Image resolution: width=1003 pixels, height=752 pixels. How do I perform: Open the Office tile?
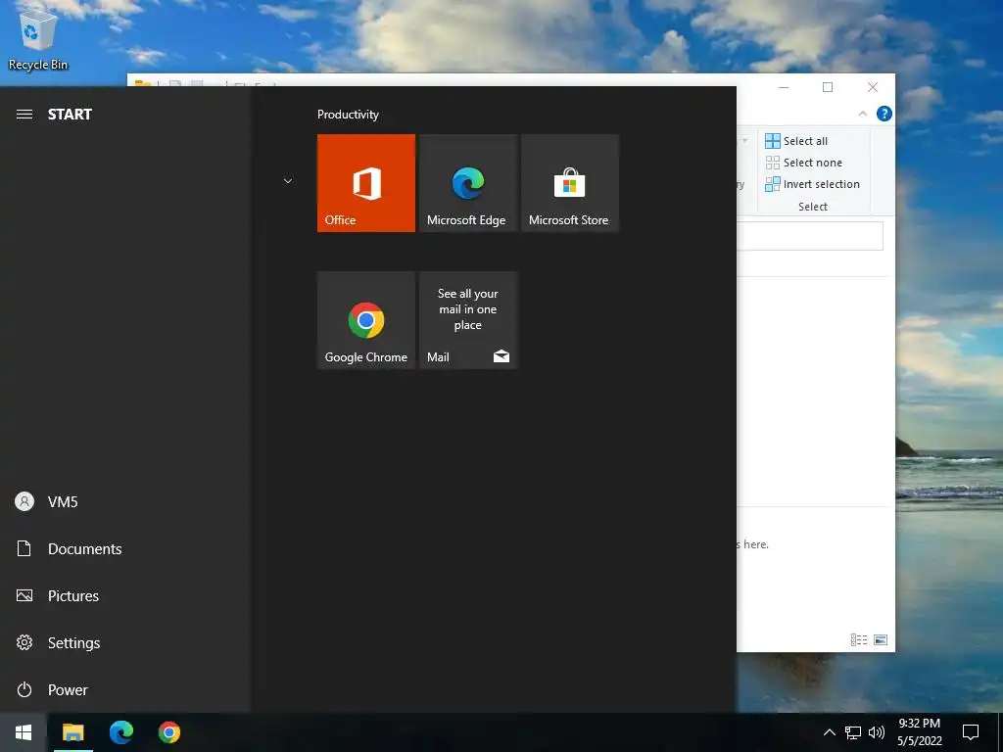pos(366,183)
